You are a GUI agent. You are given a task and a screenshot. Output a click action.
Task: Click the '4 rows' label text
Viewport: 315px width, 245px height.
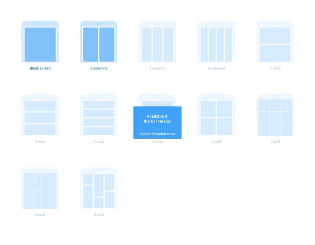99,141
